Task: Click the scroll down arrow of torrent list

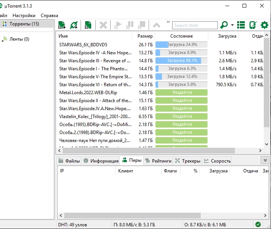Action: click(x=267, y=144)
